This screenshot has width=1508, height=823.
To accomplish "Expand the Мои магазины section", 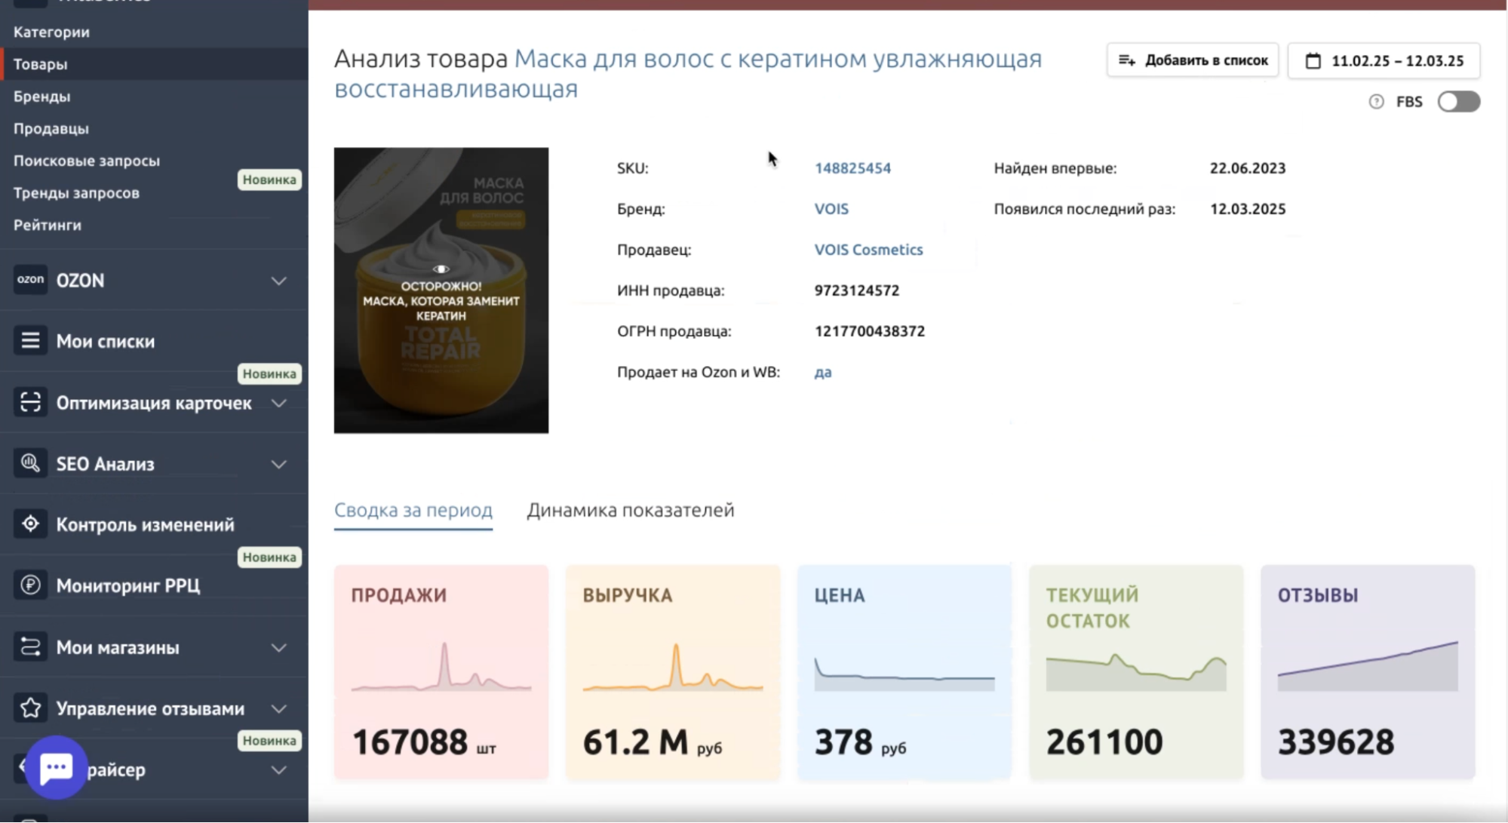I will (280, 647).
